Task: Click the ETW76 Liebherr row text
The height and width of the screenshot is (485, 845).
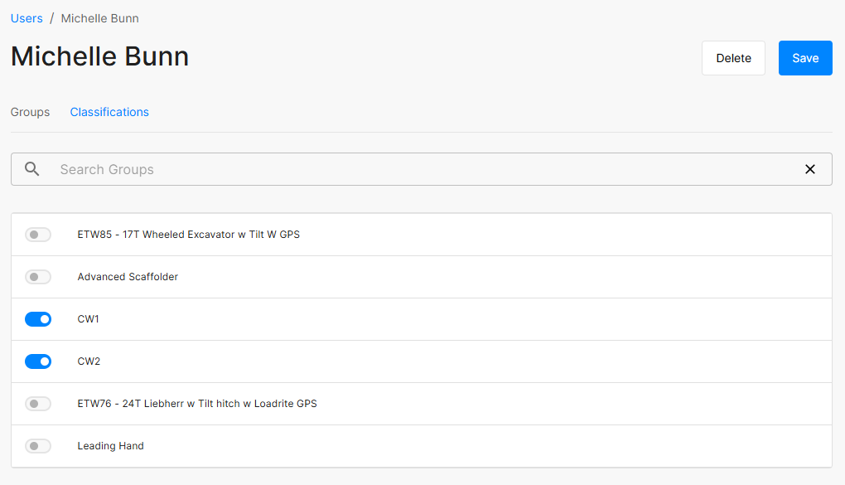Action: (197, 404)
